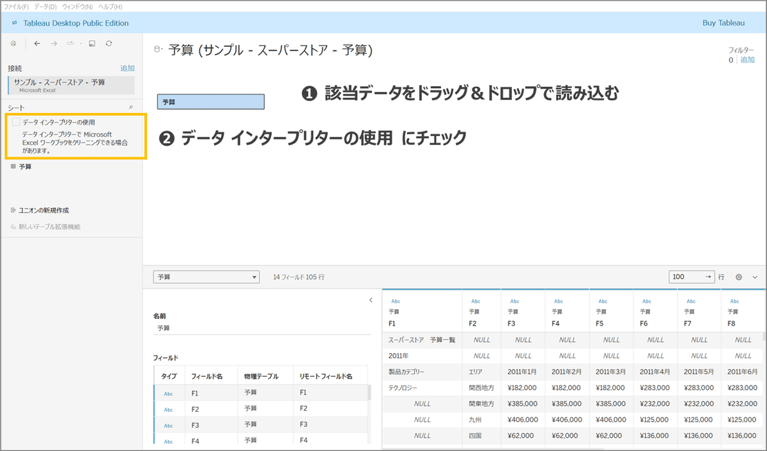Click the arrow inside the row count box
Screen dimensions: 767x451
(x=708, y=277)
